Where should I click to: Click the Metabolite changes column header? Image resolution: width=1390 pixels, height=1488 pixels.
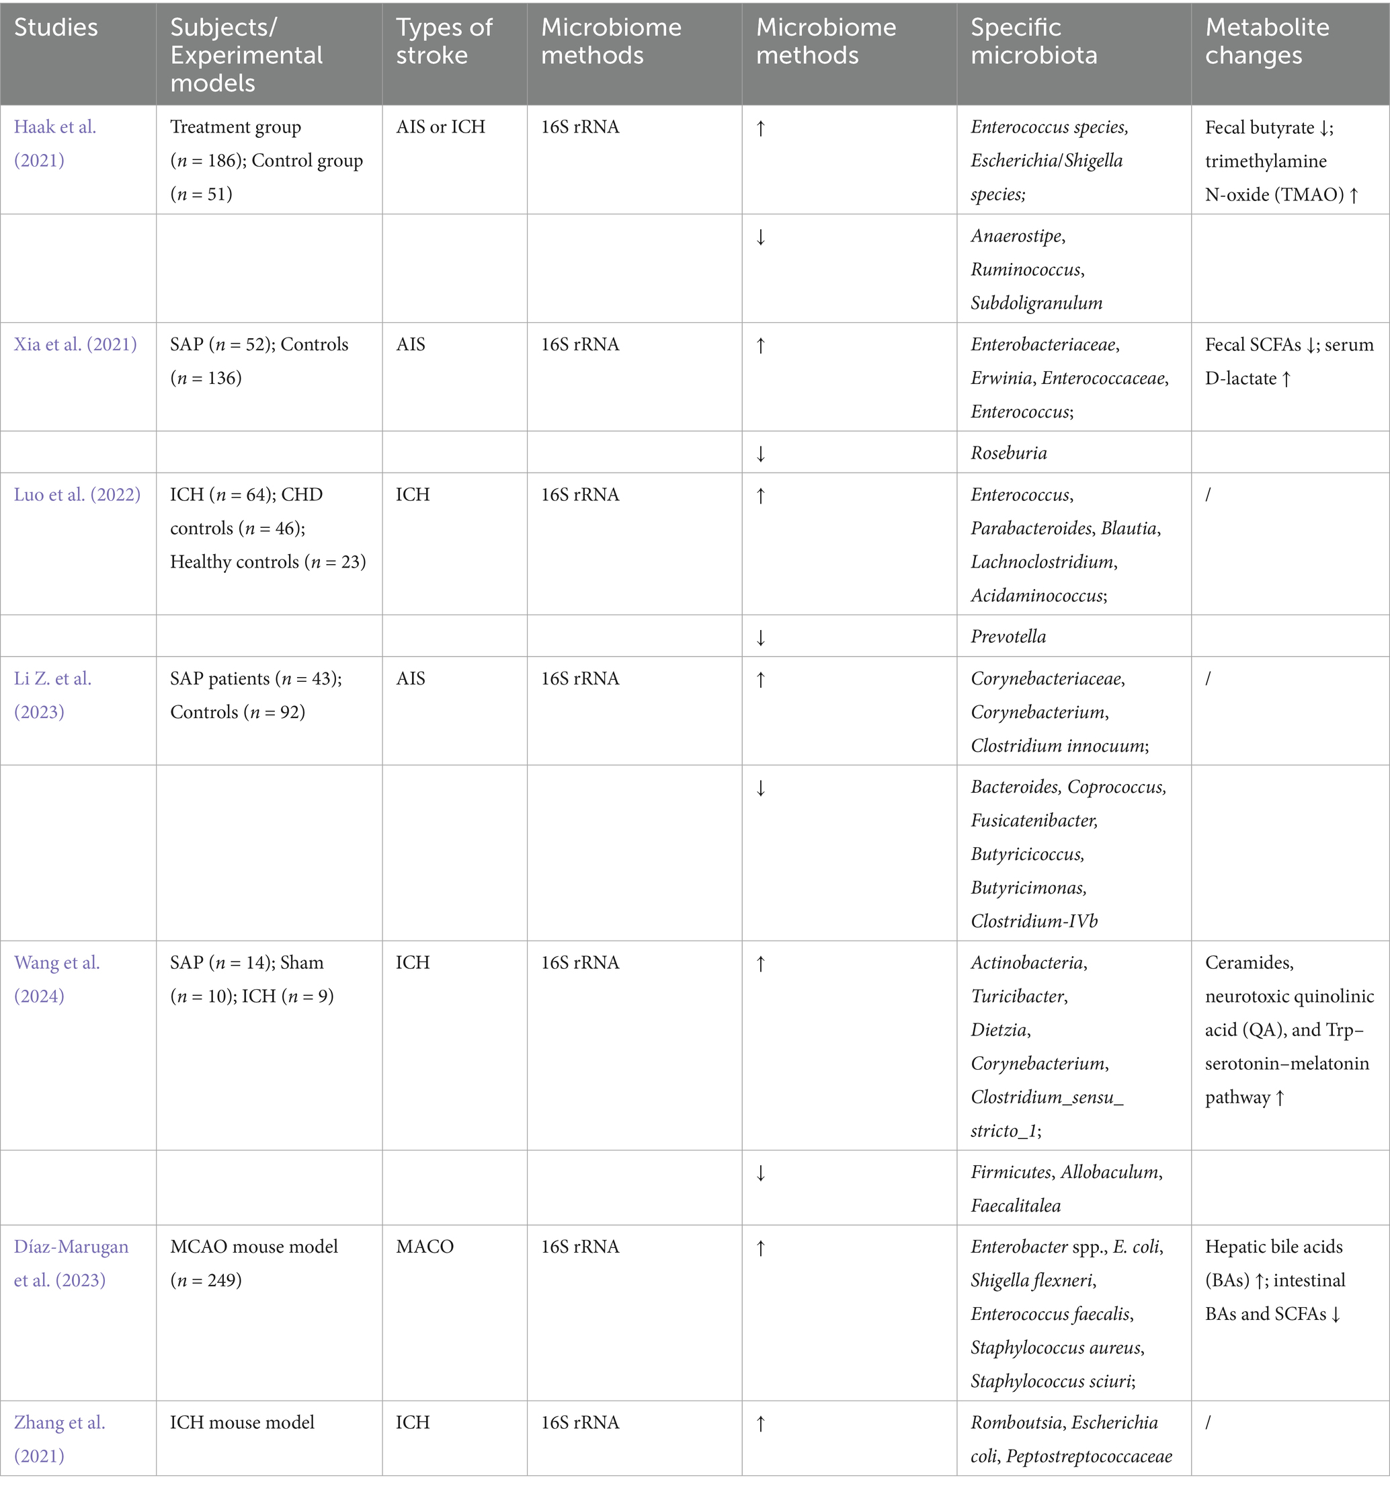(x=1266, y=41)
